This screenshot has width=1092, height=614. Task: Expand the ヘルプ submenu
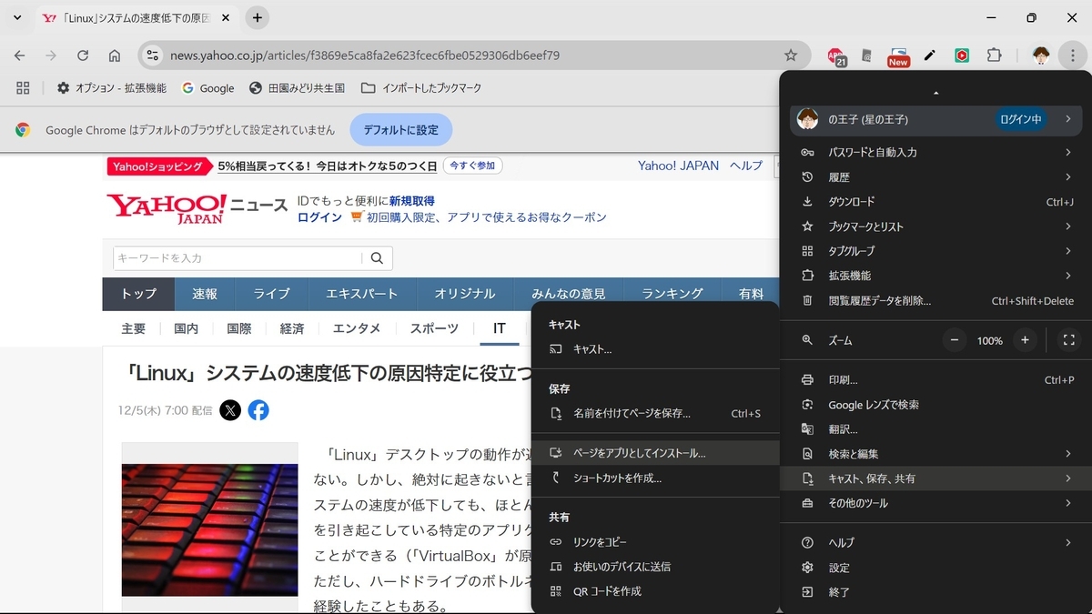935,543
